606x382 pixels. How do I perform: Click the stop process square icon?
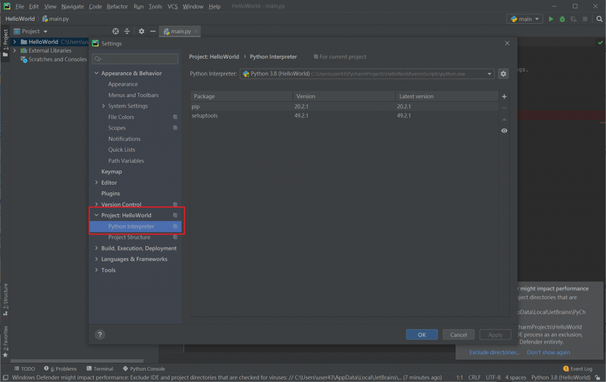(585, 18)
